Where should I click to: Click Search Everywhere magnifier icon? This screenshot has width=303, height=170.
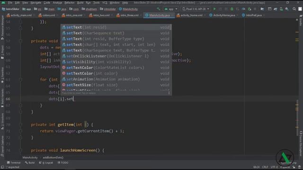[294, 9]
